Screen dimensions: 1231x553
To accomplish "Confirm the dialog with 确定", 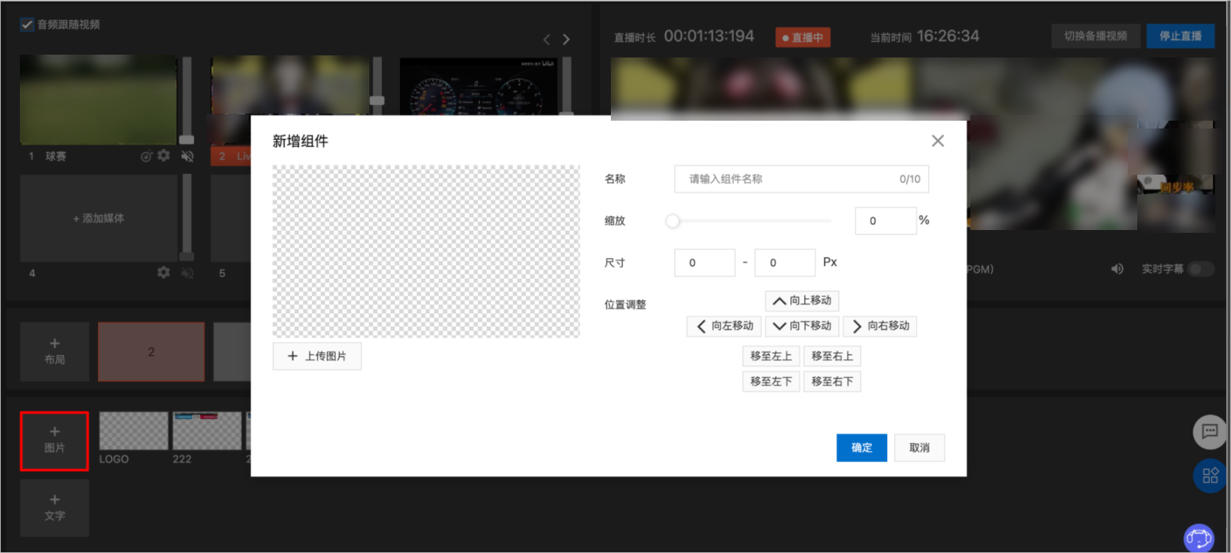I will pos(862,448).
